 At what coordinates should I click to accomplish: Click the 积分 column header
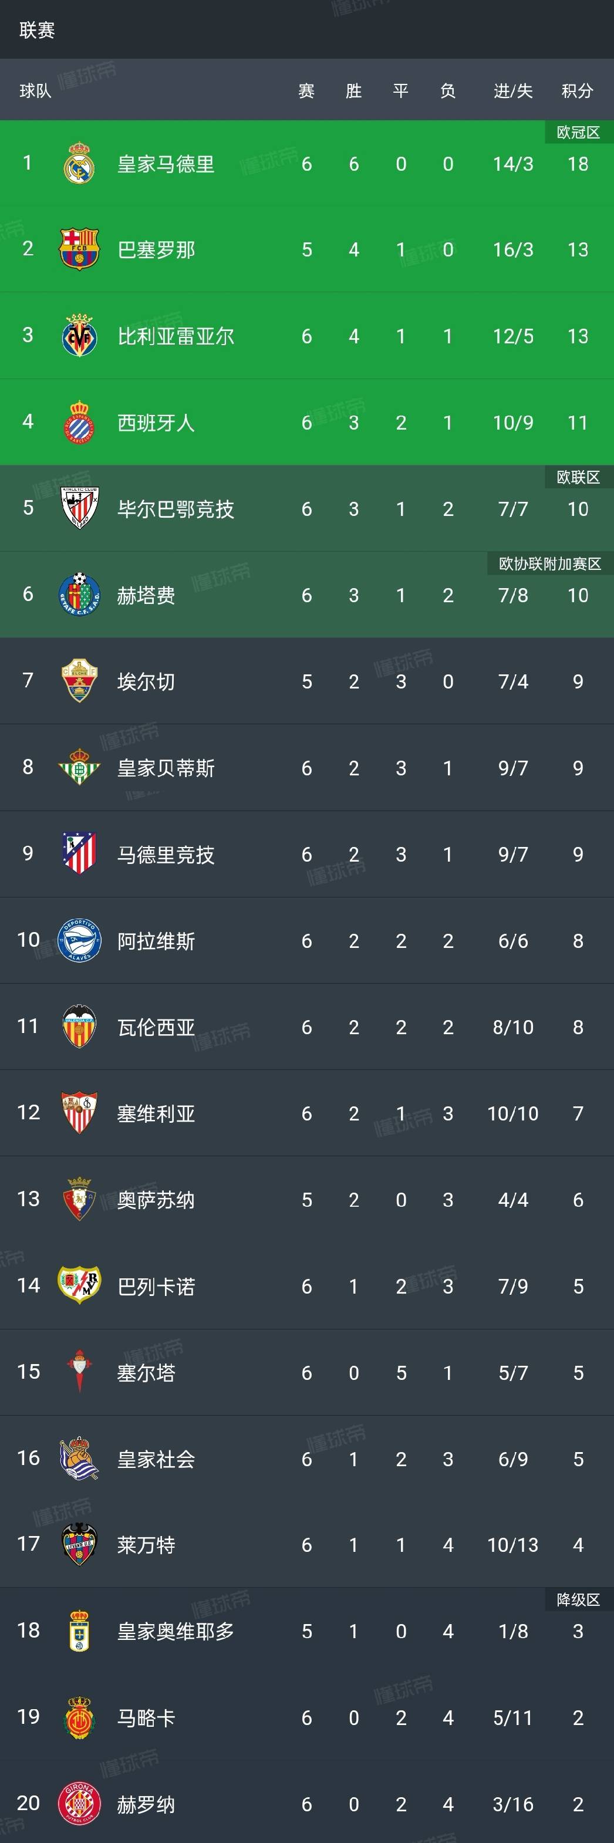click(578, 91)
